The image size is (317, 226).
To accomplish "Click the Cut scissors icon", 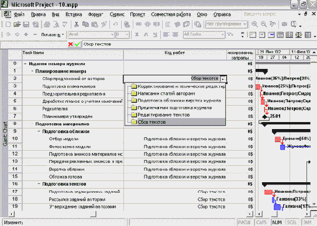I will 76,25.
